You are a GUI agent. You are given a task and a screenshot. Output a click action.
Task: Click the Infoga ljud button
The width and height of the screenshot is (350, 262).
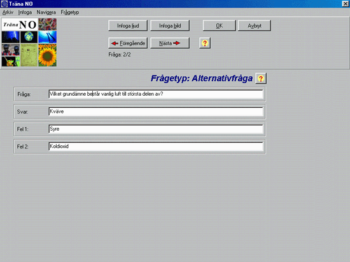pos(128,25)
